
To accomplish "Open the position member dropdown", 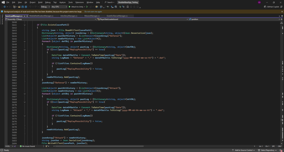I will coord(234,19).
